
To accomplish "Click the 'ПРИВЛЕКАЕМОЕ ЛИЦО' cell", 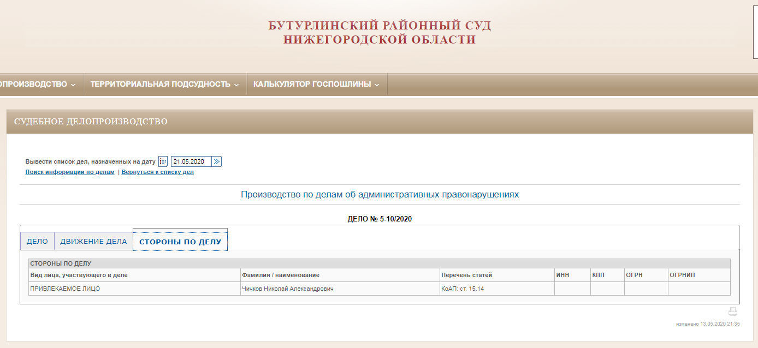I will 65,289.
